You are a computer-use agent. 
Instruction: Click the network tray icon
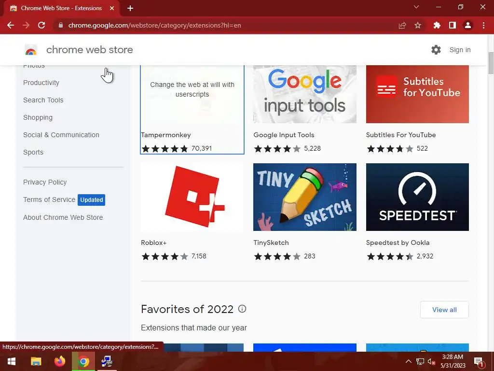[x=420, y=361]
